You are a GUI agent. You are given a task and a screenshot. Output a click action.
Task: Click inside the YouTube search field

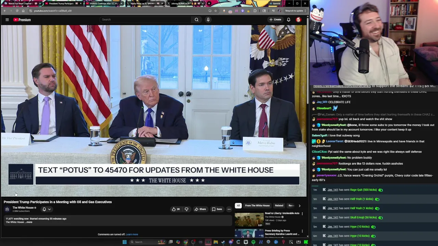[x=145, y=19]
